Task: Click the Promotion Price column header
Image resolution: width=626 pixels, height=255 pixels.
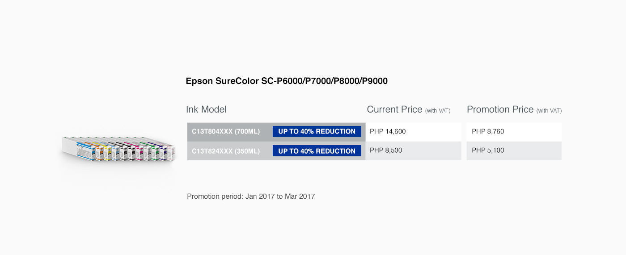Action: [514, 109]
